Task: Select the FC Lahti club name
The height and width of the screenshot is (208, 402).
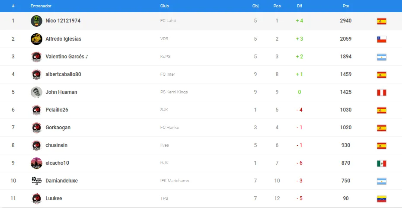Action: (168, 20)
